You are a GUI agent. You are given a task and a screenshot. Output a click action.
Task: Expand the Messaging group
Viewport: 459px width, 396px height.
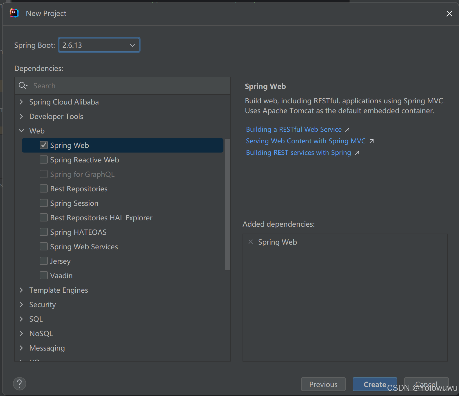[21, 348]
